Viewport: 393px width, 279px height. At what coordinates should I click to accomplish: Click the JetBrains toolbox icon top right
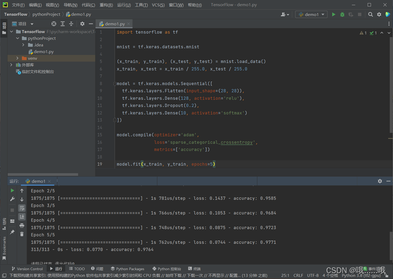tap(388, 15)
